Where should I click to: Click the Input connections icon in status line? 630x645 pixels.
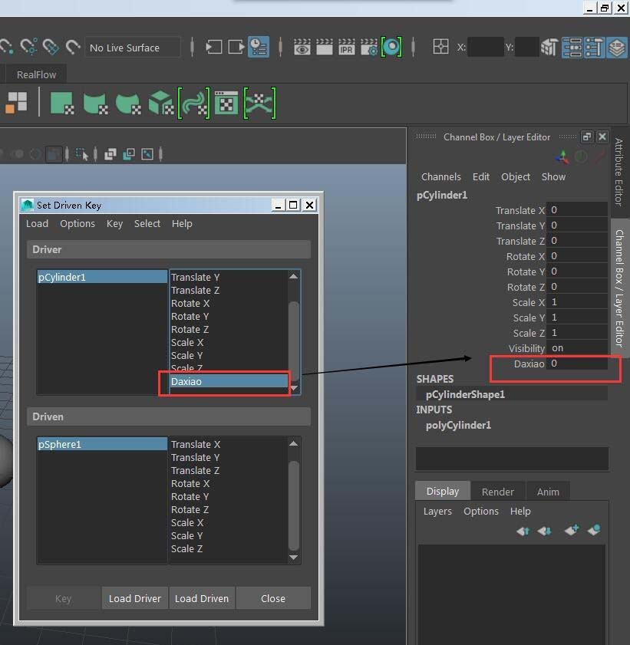click(x=213, y=47)
